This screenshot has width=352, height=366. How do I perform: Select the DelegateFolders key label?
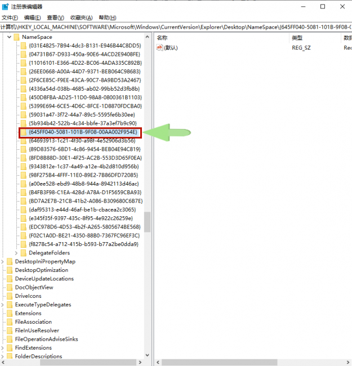(49, 253)
